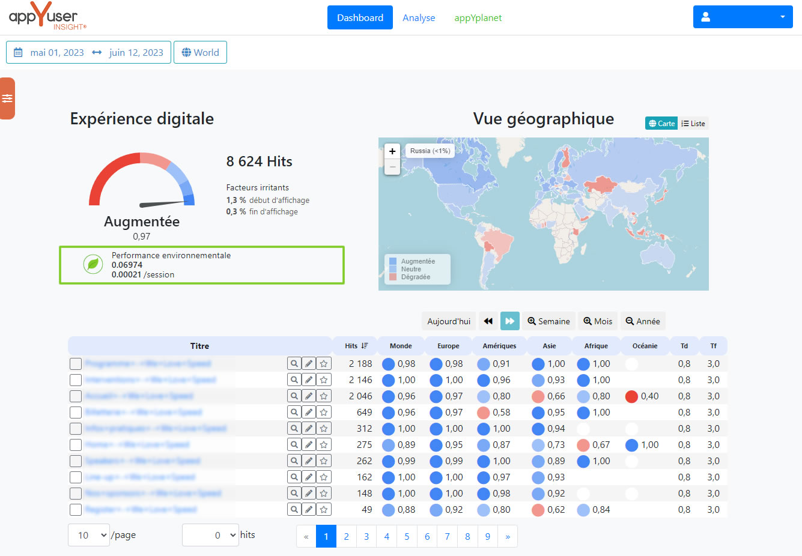
Task: Click pencil edit icon in second row
Action: tap(309, 380)
